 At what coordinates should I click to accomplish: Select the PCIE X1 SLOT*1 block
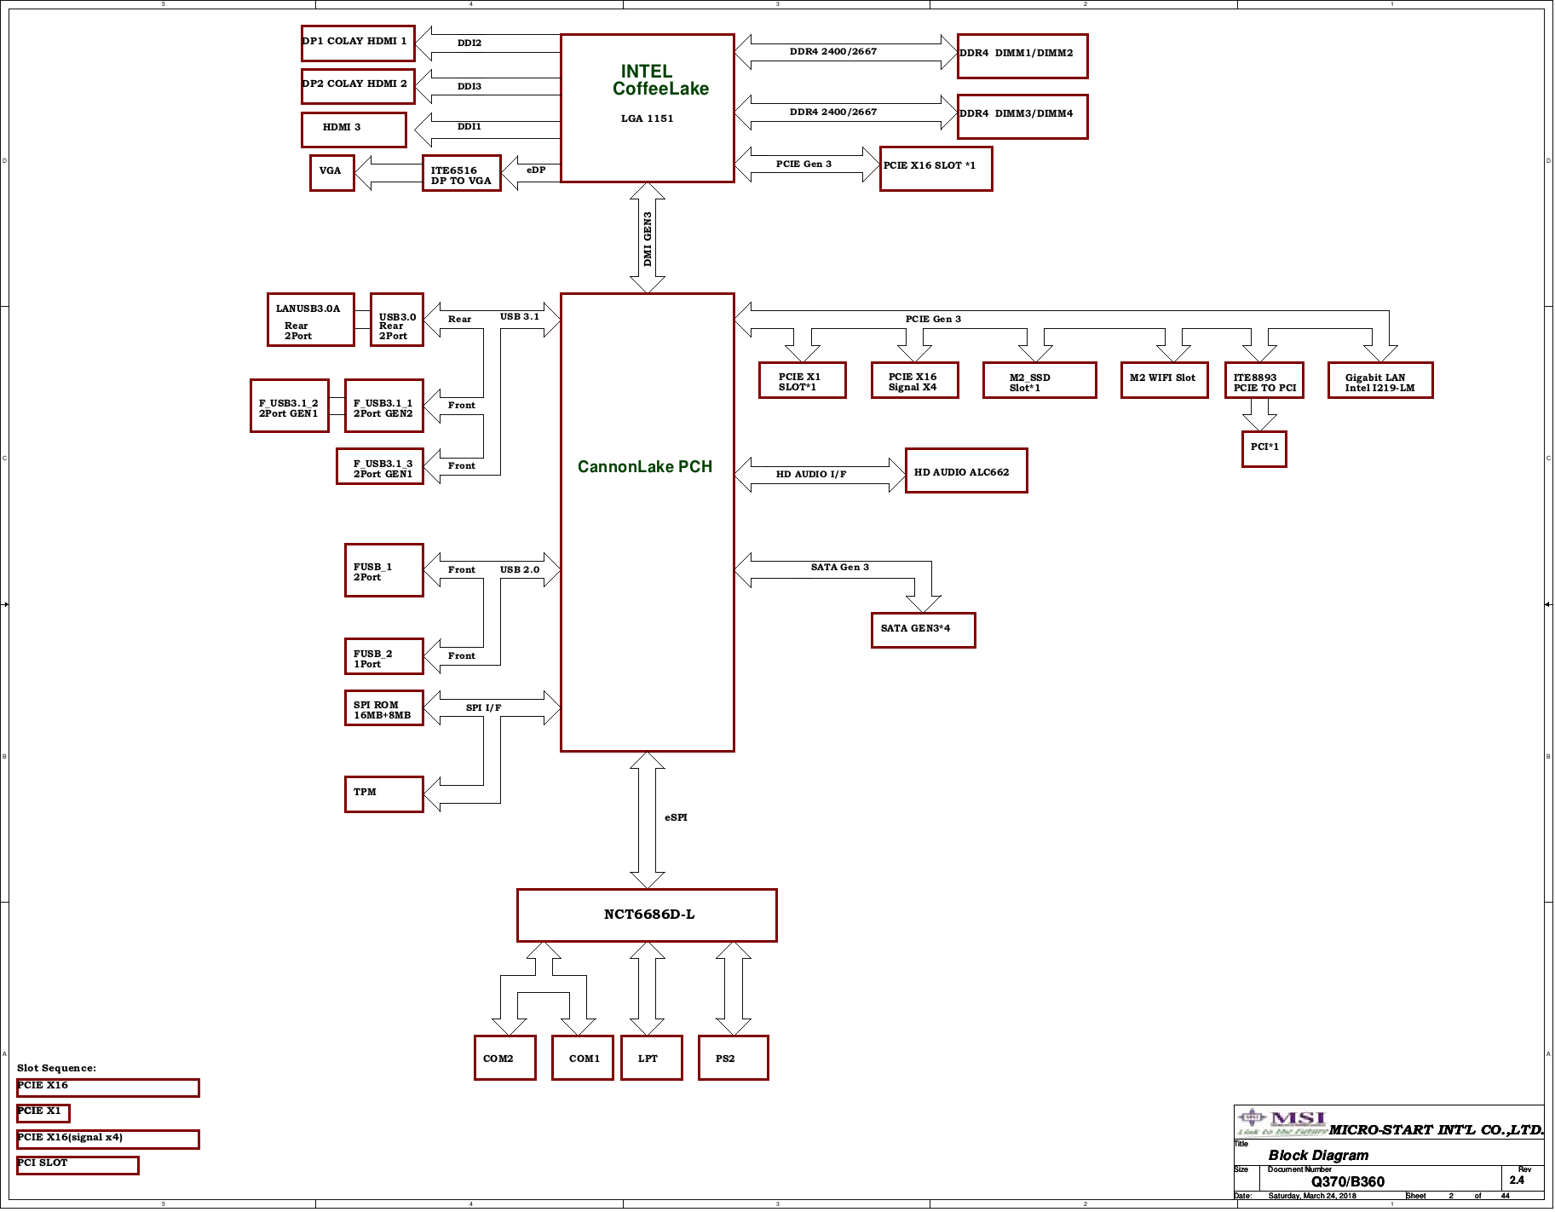point(803,380)
